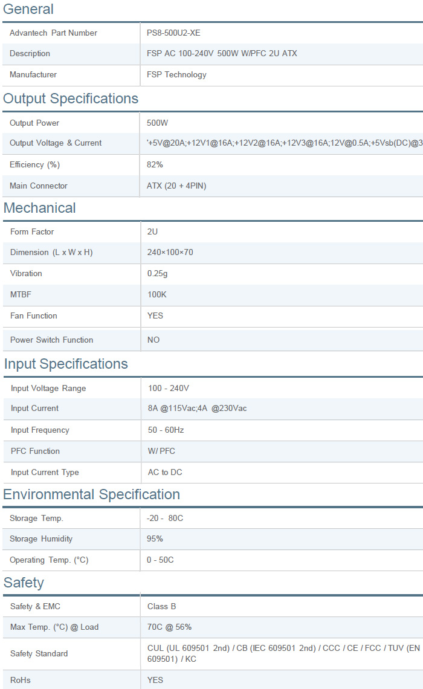Click the Output Voltage & Current label
This screenshot has height=689, width=423.
tap(56, 143)
